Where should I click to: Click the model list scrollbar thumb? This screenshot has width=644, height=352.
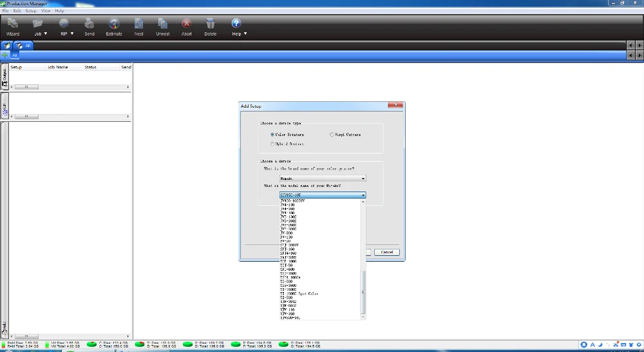pos(363,292)
